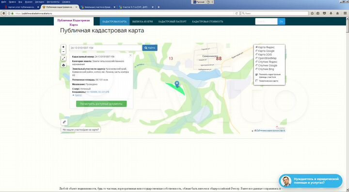The width and height of the screenshot is (349, 192).
Task: Bookmark this page with star icon
Action: (312, 14)
